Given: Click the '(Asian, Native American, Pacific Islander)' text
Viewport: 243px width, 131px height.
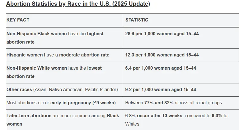Looking at the screenshot, I should [76, 89].
